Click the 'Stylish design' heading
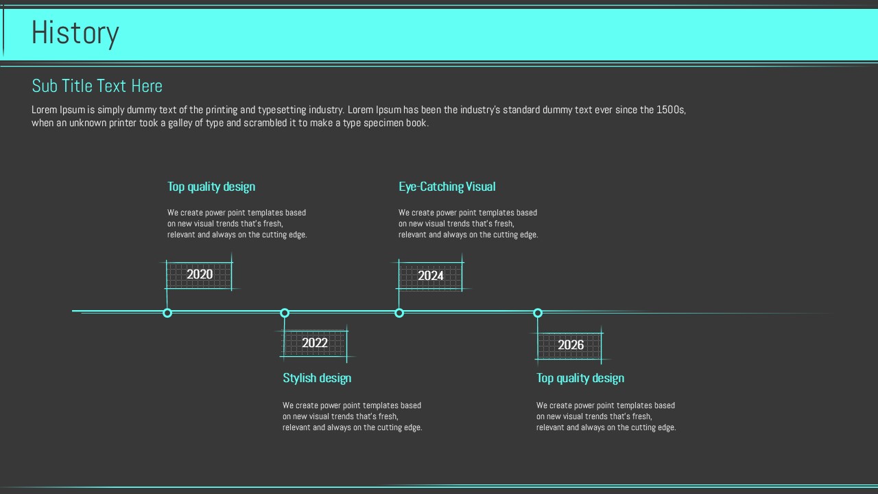This screenshot has height=494, width=878. tap(317, 378)
